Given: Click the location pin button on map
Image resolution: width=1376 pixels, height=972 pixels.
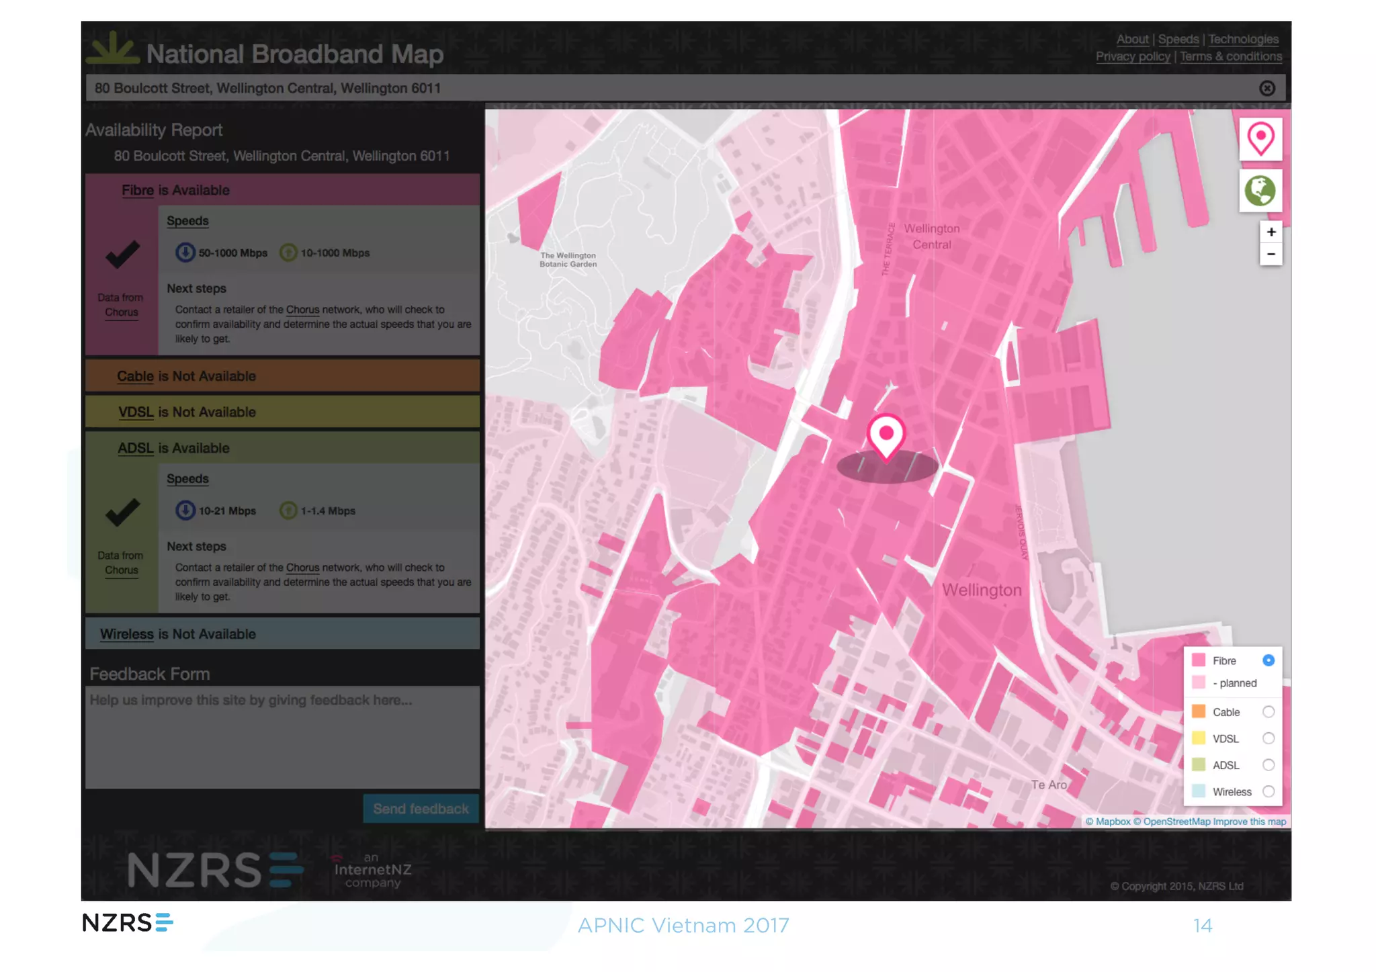Looking at the screenshot, I should (x=1260, y=139).
